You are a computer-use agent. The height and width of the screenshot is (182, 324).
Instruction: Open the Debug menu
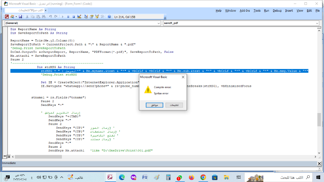coord(277,11)
